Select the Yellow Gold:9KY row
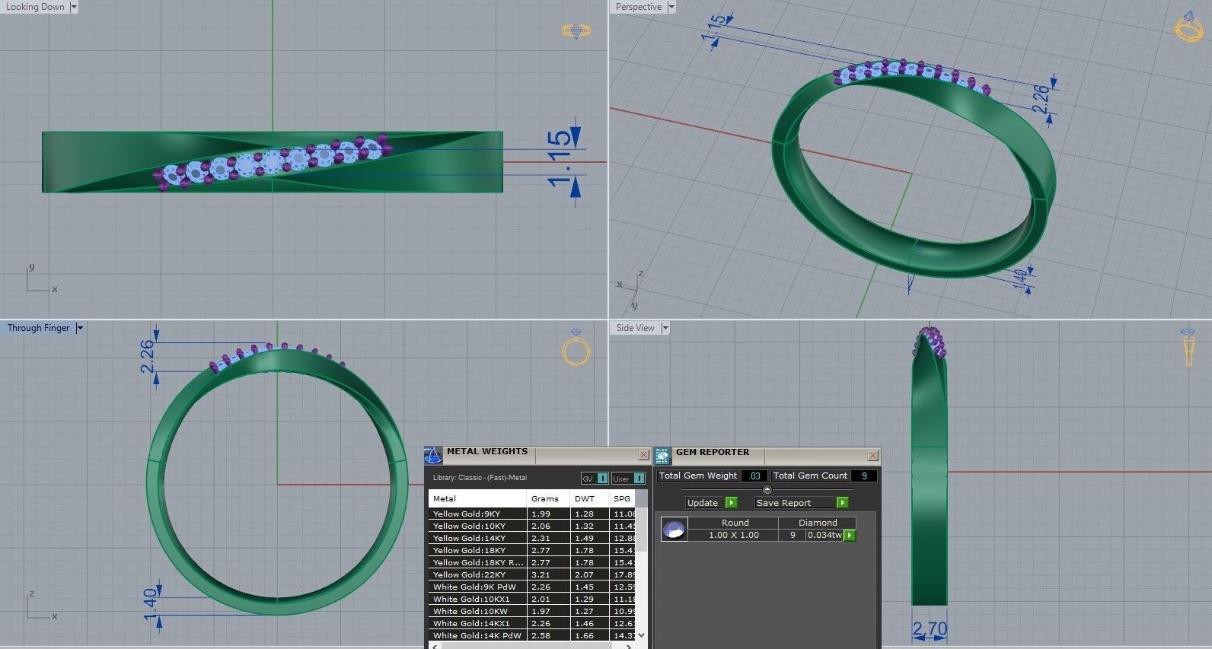Viewport: 1212px width, 649px height. [x=532, y=514]
